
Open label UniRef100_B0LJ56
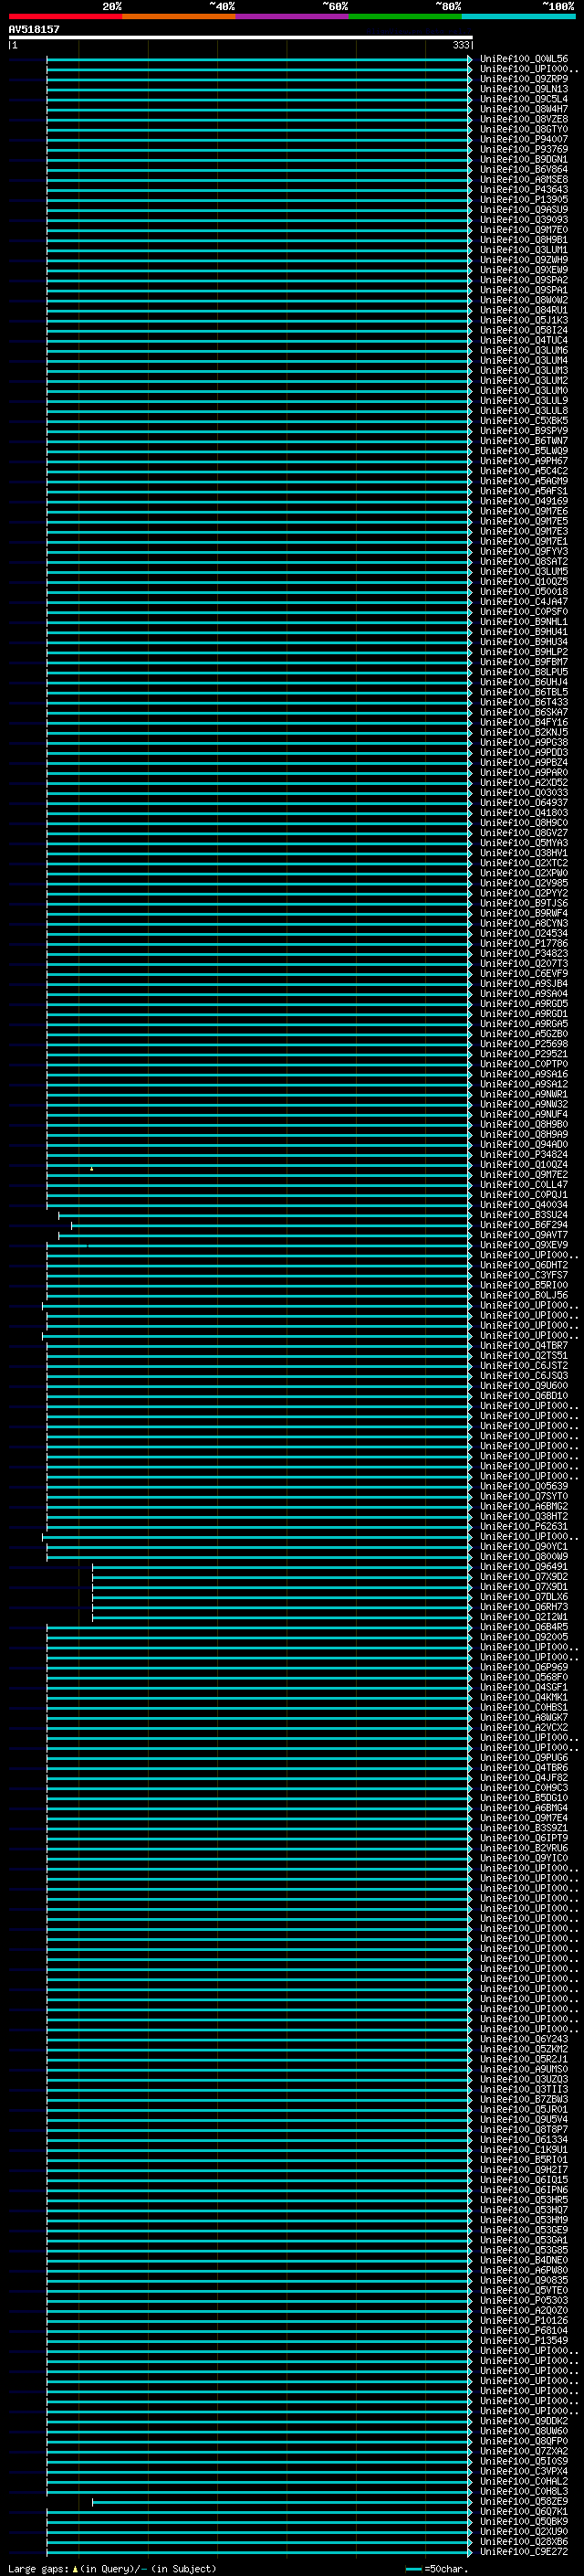[524, 1295]
